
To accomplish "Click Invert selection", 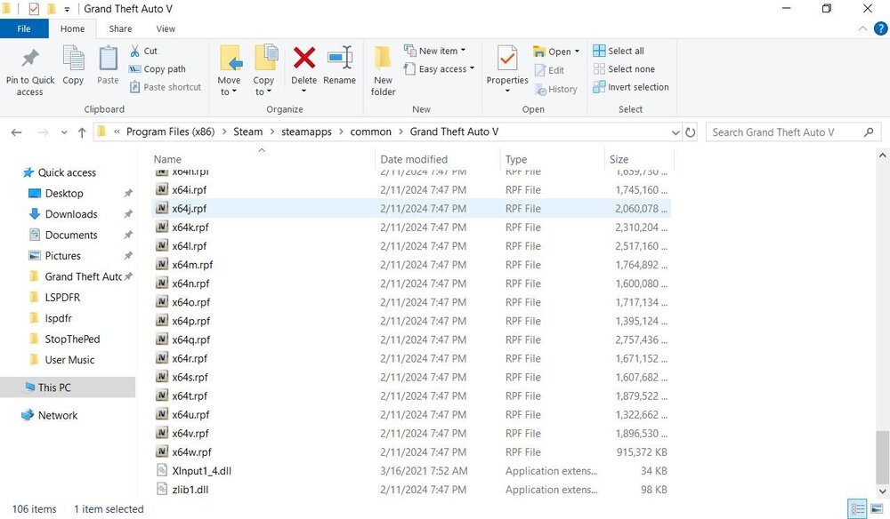I will click(x=631, y=87).
